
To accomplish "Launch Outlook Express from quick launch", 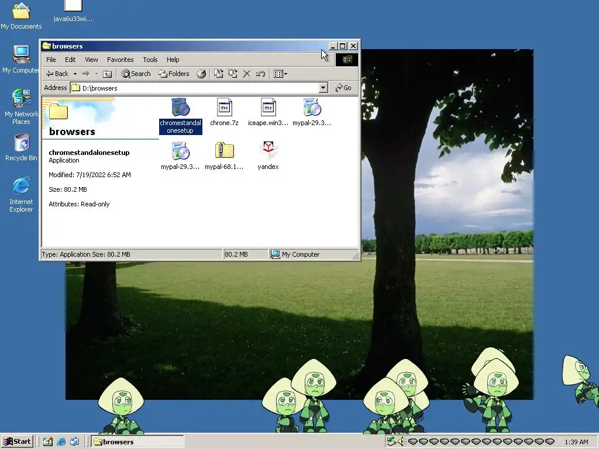I will pos(74,442).
